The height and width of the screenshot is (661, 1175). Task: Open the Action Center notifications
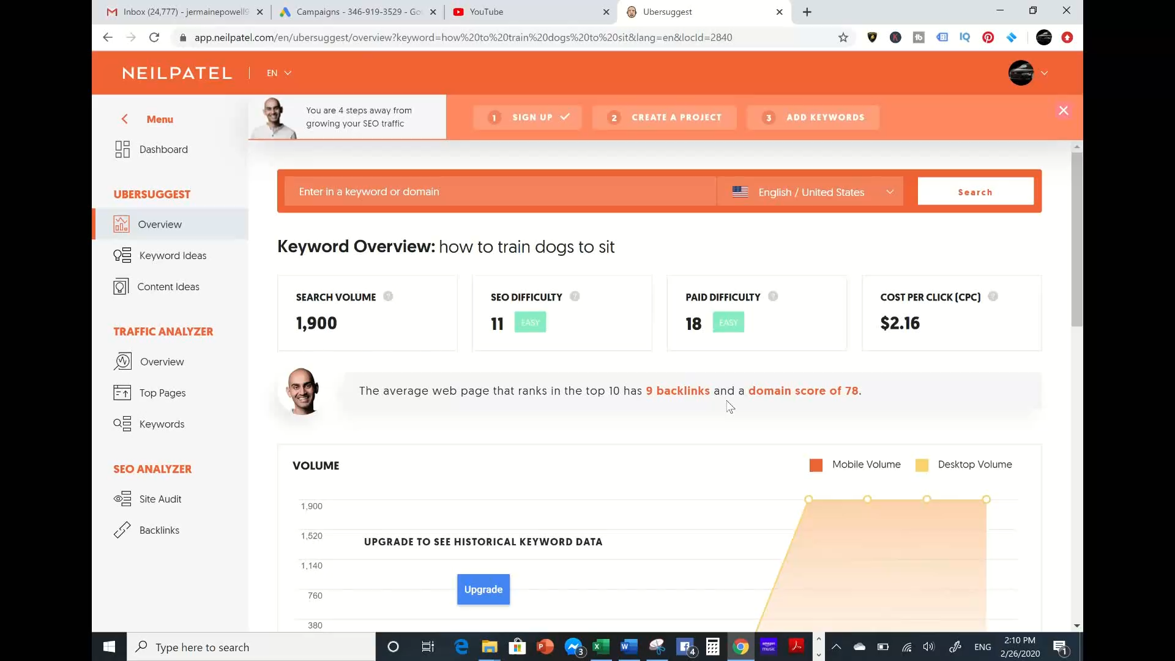tap(1061, 647)
